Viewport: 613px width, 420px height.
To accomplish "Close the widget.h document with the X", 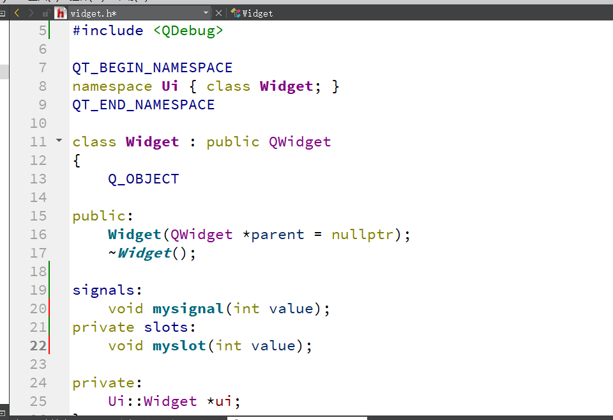I will 218,13.
